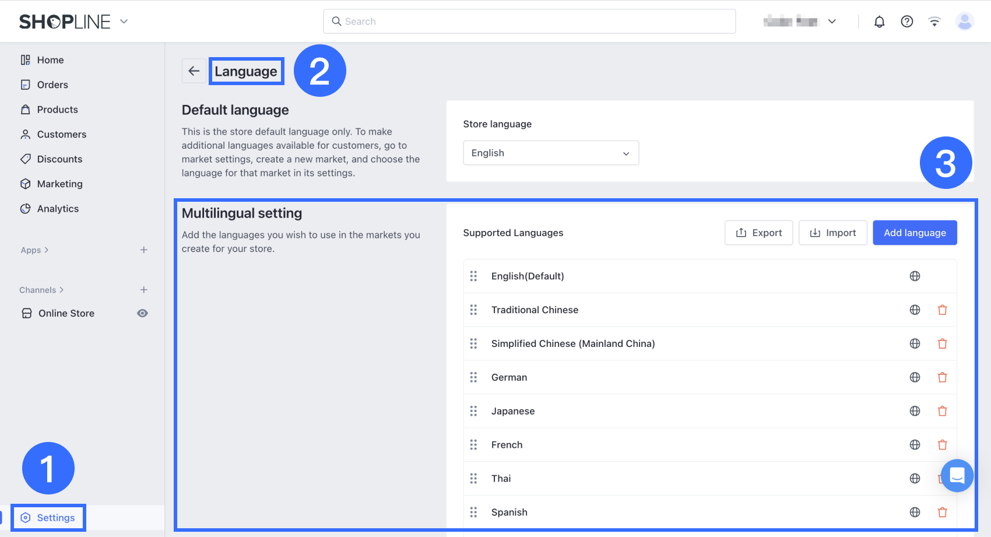Select the English(Default) row text

pyautogui.click(x=528, y=276)
